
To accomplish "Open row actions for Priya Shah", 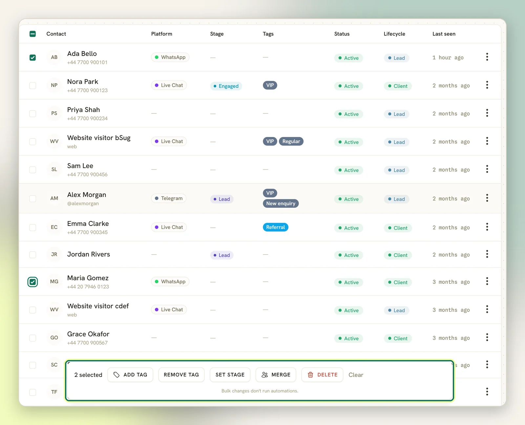I will [x=487, y=113].
